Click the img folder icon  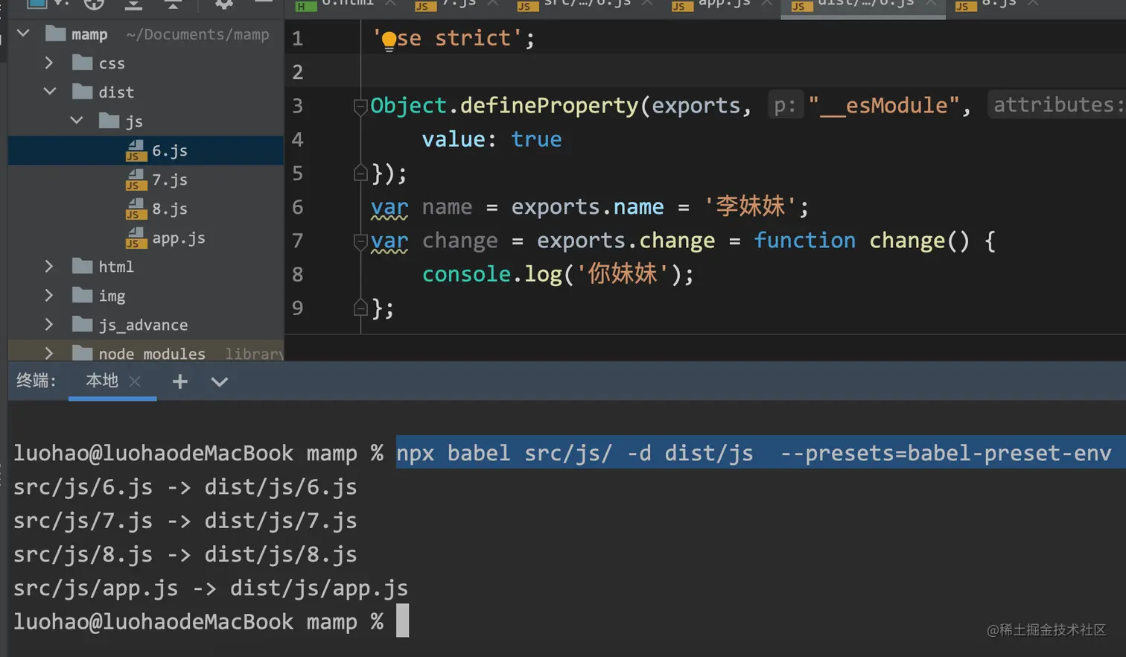[x=82, y=295]
